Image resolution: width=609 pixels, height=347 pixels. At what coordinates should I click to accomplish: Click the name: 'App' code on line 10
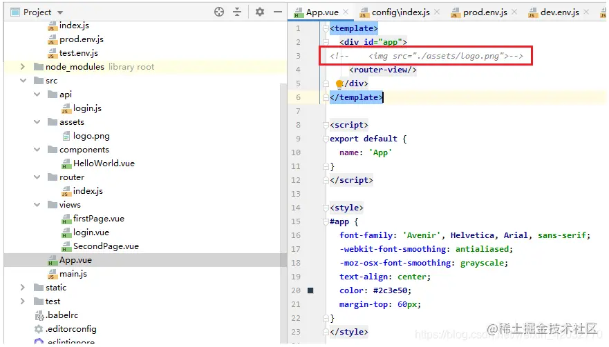(x=366, y=152)
